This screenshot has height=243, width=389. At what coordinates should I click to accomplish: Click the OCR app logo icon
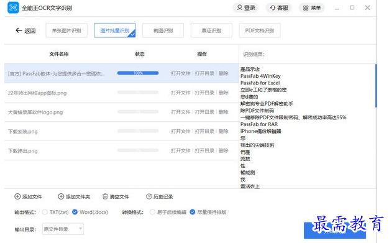pos(13,7)
